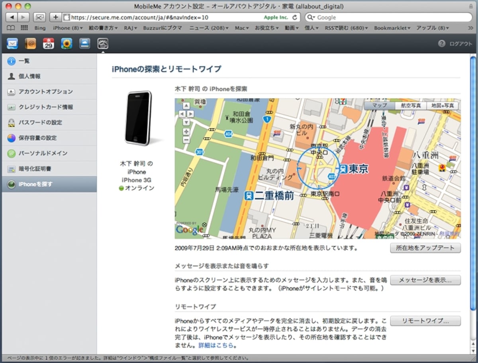Open the Account settings gear icon
Image resolution: width=478 pixels, height=363 pixels.
103,43
